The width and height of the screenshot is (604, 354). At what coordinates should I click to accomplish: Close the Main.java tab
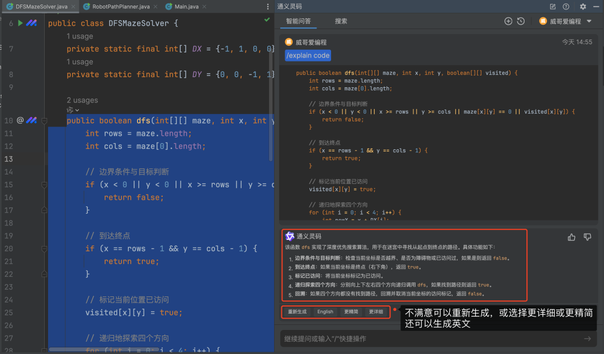pos(204,7)
